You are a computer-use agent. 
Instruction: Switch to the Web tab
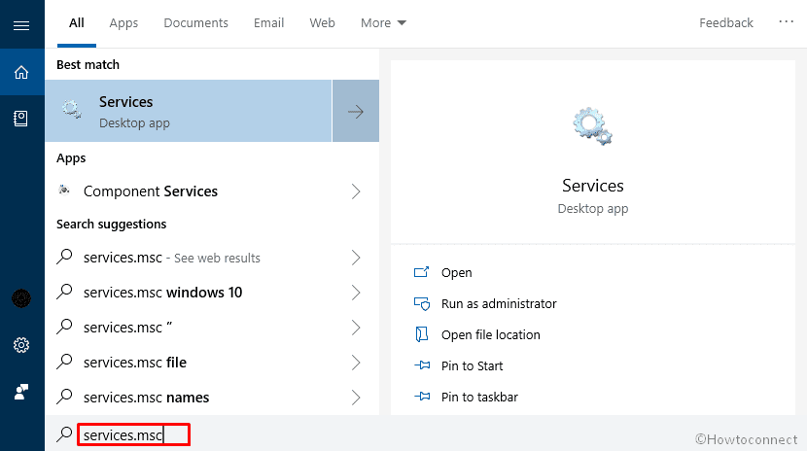click(x=322, y=23)
